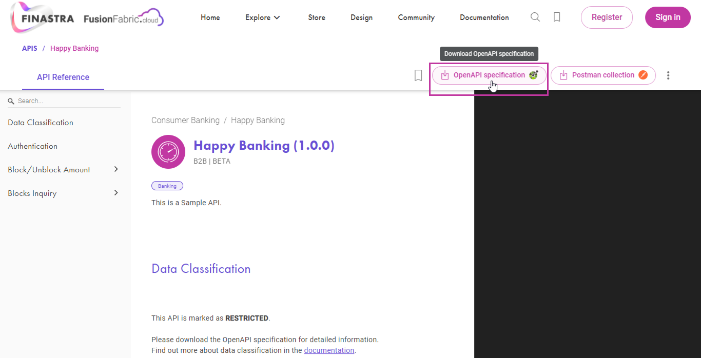Select Block/Unblock Amount sidebar entry
Image resolution: width=701 pixels, height=358 pixels.
[49, 170]
